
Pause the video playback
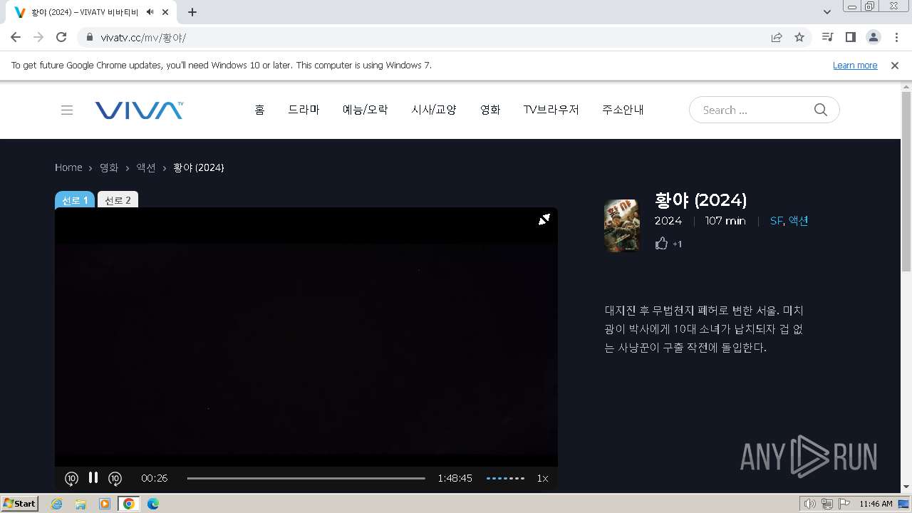(x=93, y=477)
